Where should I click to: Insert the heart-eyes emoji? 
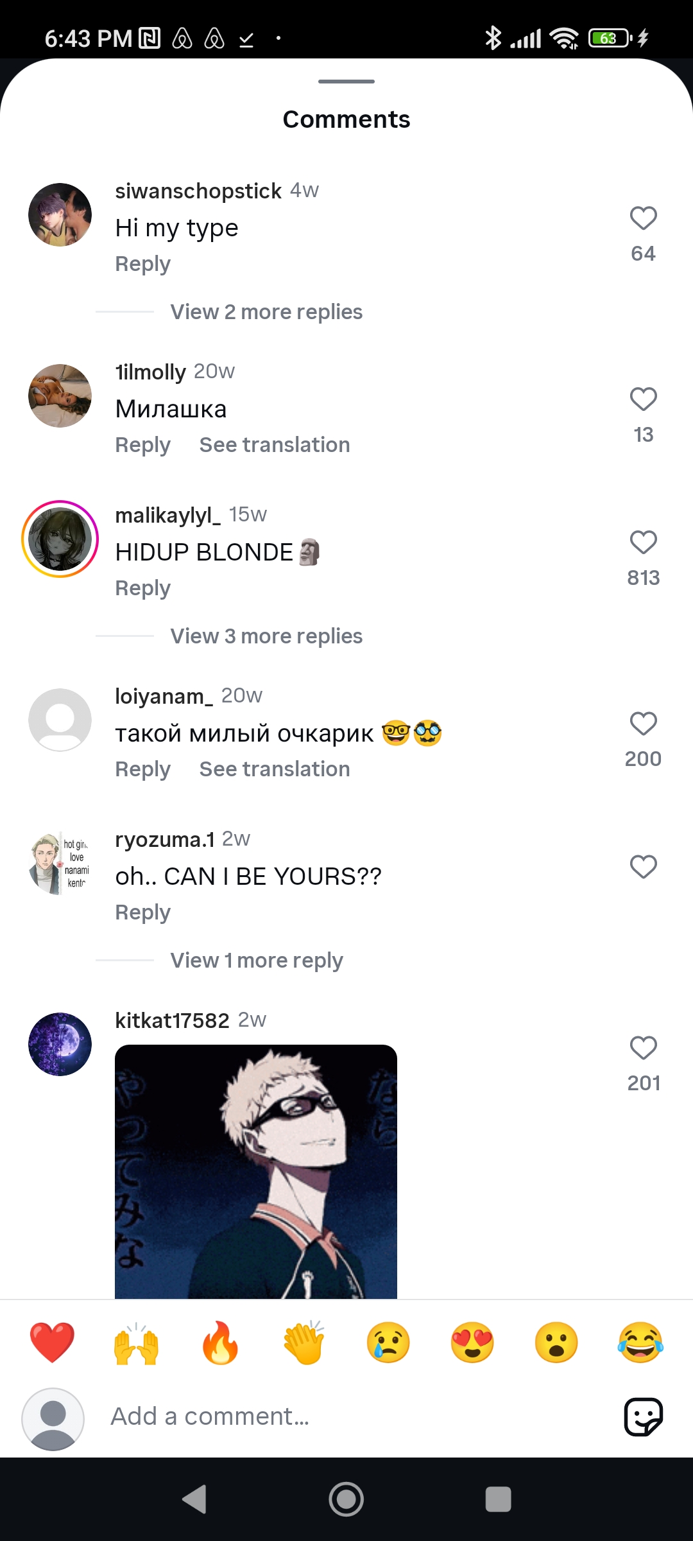pos(472,1343)
